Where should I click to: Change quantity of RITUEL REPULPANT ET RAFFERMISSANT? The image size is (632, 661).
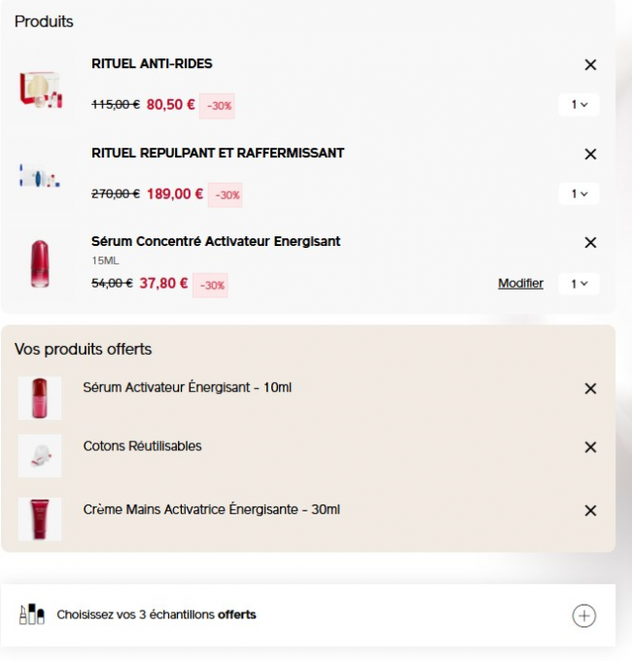(579, 194)
